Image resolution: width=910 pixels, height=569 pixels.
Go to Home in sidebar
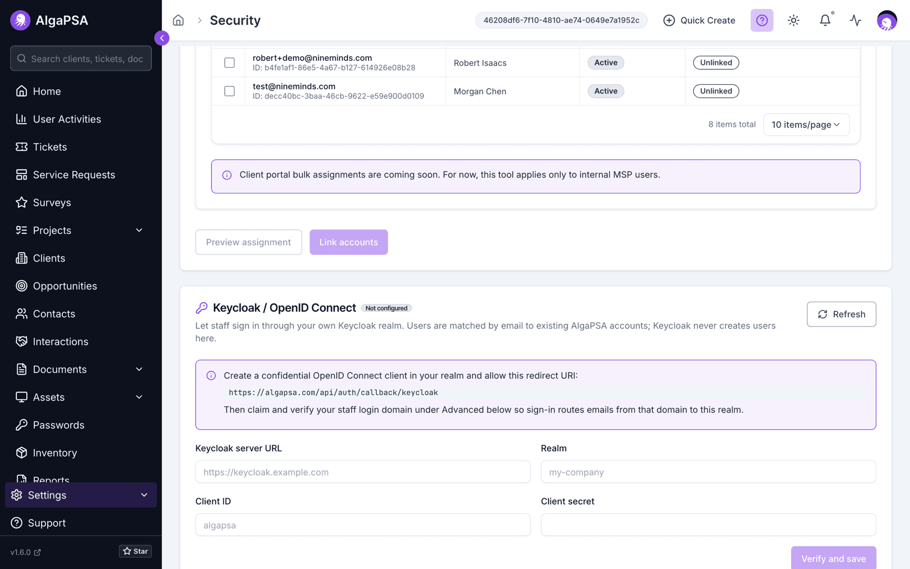[81, 91]
